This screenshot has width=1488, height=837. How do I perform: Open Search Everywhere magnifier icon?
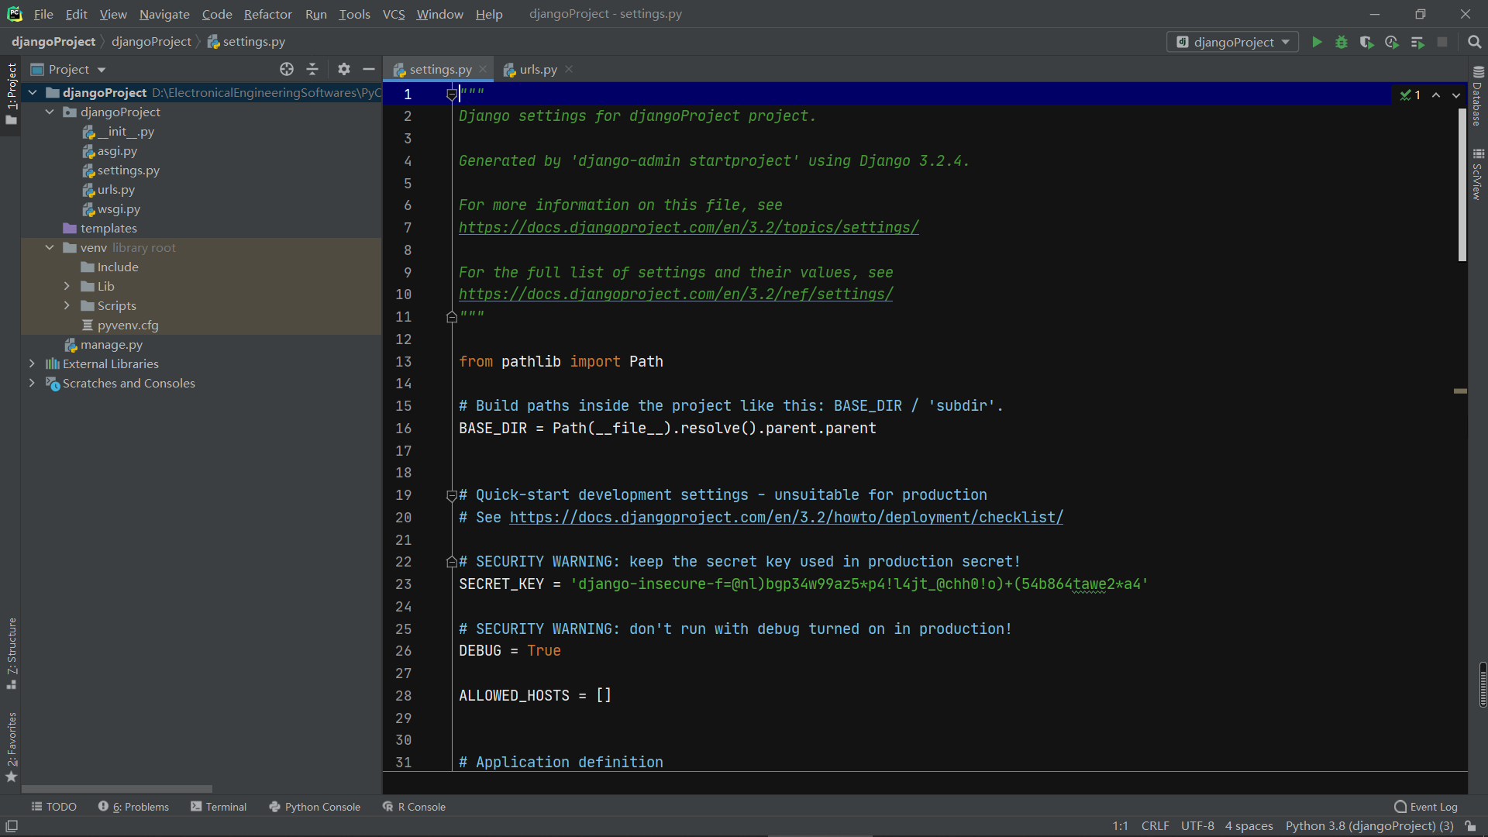(x=1474, y=42)
